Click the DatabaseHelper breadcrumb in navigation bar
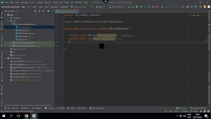 pos(78,7)
